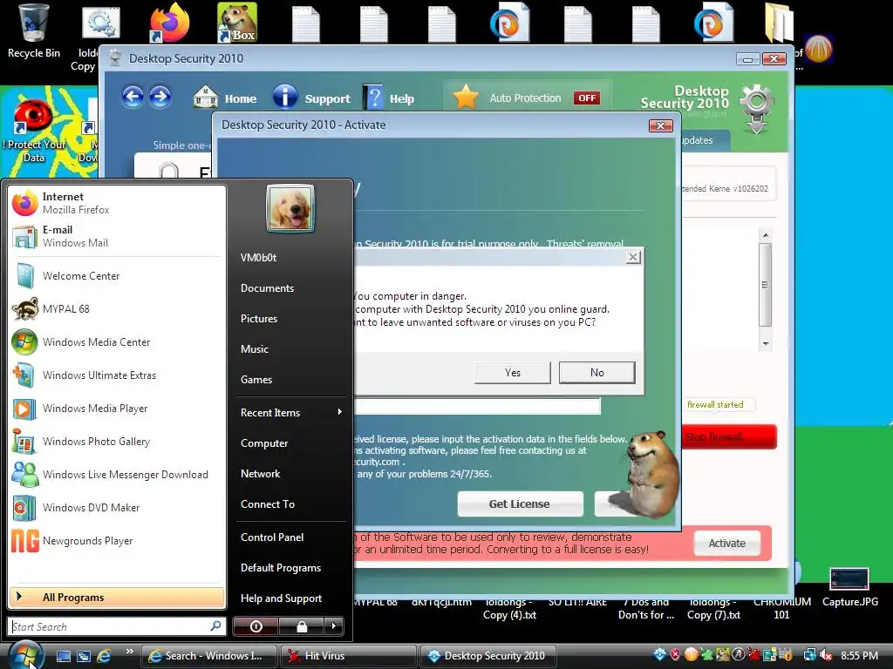Click No in the warning dialog
The image size is (893, 669).
[596, 373]
